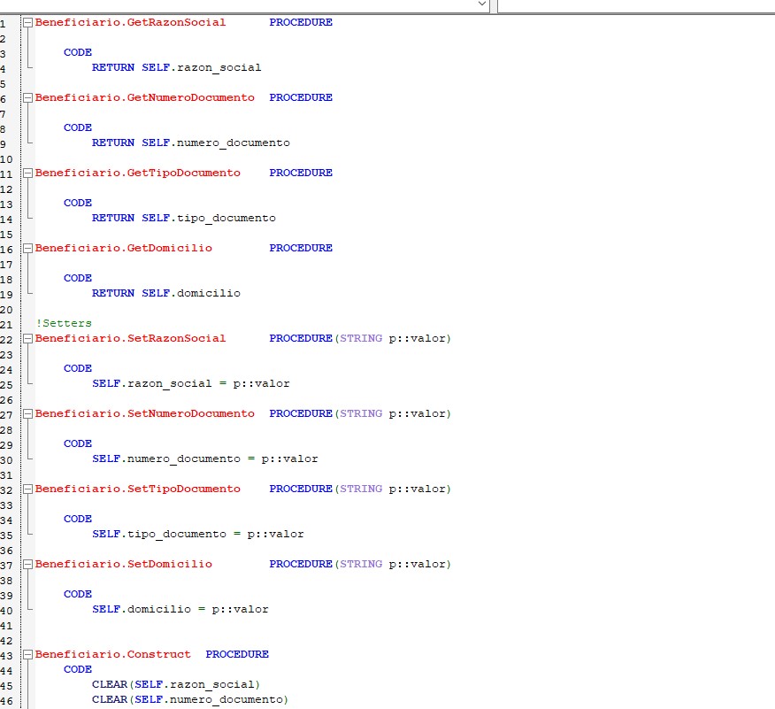Fold the Beneficiario.SetTipoDocumento procedure block

[27, 489]
